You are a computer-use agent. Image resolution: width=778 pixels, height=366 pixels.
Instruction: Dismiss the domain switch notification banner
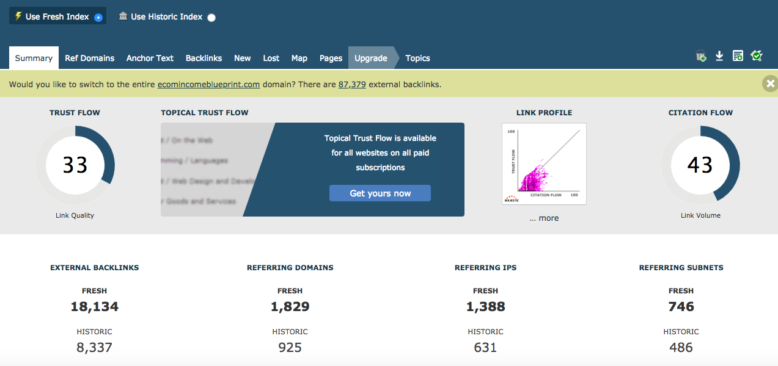(770, 84)
